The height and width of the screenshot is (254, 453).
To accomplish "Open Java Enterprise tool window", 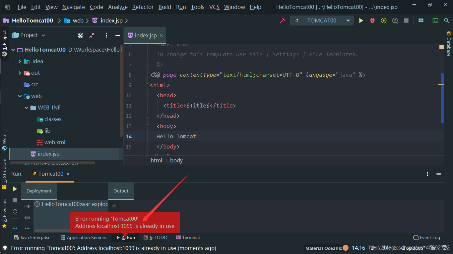I will click(x=32, y=237).
